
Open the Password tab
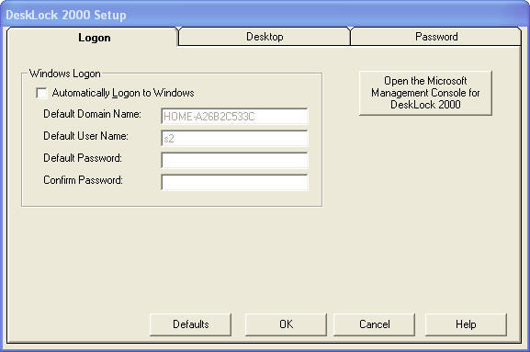click(436, 37)
